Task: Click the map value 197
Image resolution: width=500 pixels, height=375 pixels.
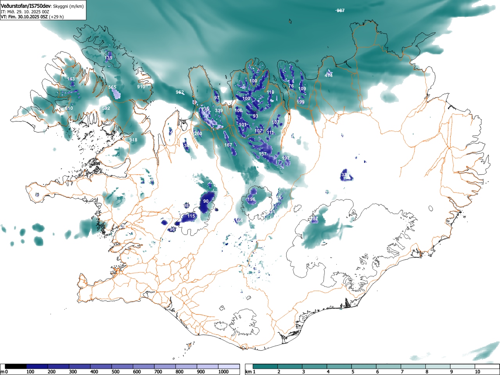Action: pyautogui.click(x=286, y=158)
